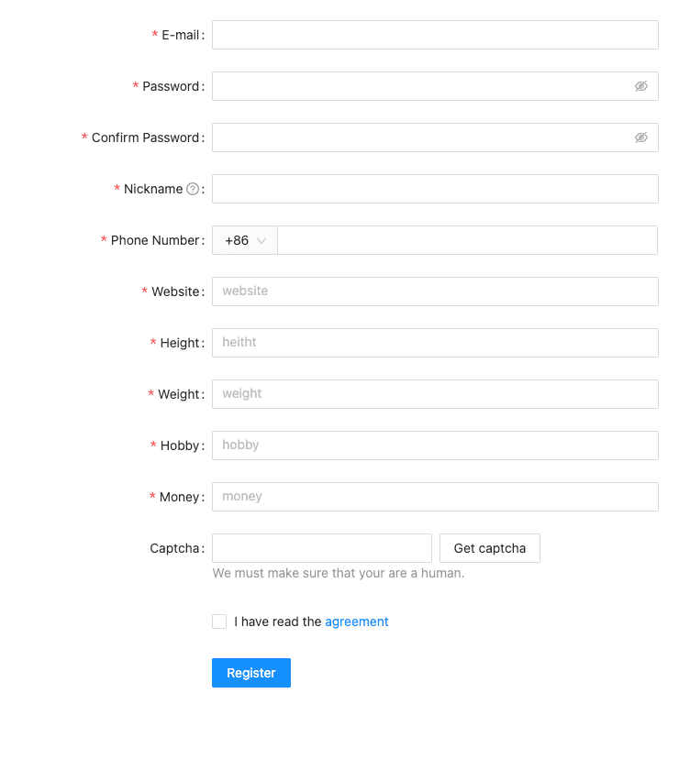Click the Weight input field
This screenshot has width=679, height=759.
coord(435,394)
